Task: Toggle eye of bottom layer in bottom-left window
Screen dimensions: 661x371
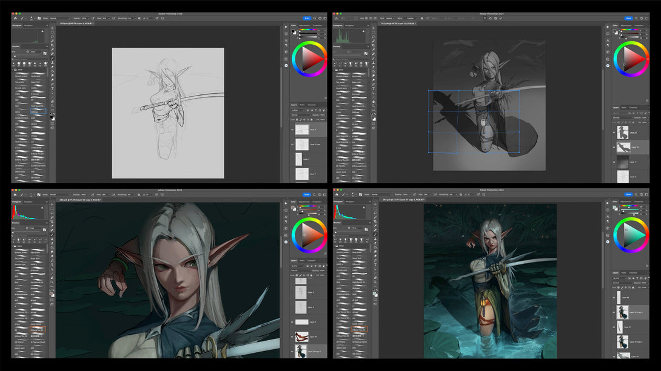Action: (x=292, y=351)
